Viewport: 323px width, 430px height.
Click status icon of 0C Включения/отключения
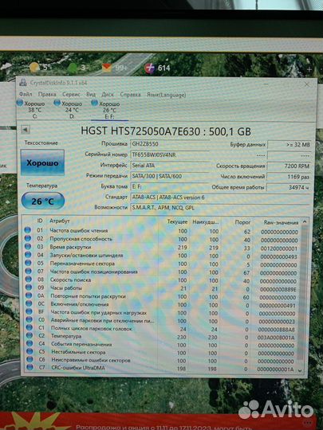pos(29,303)
